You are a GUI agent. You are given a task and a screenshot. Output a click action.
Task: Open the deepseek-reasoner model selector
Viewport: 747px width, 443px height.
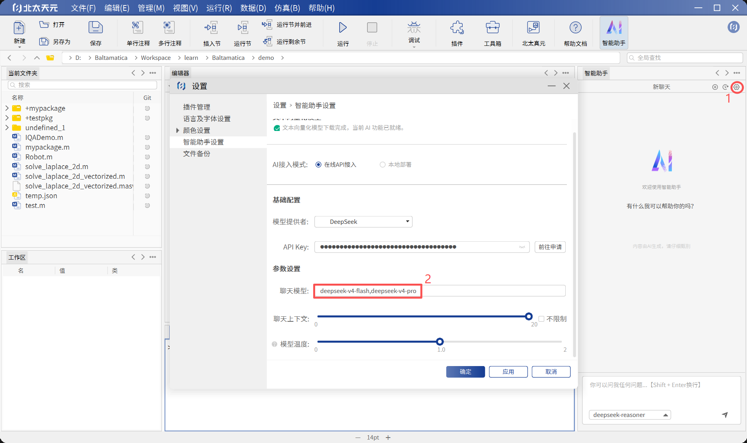(630, 415)
